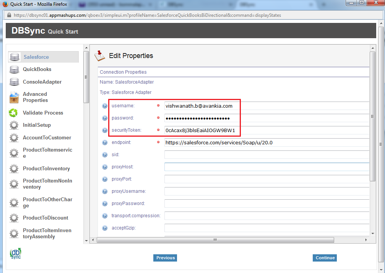385x273 pixels.
Task: Click the green Validate Process icon
Action: [x=14, y=113]
